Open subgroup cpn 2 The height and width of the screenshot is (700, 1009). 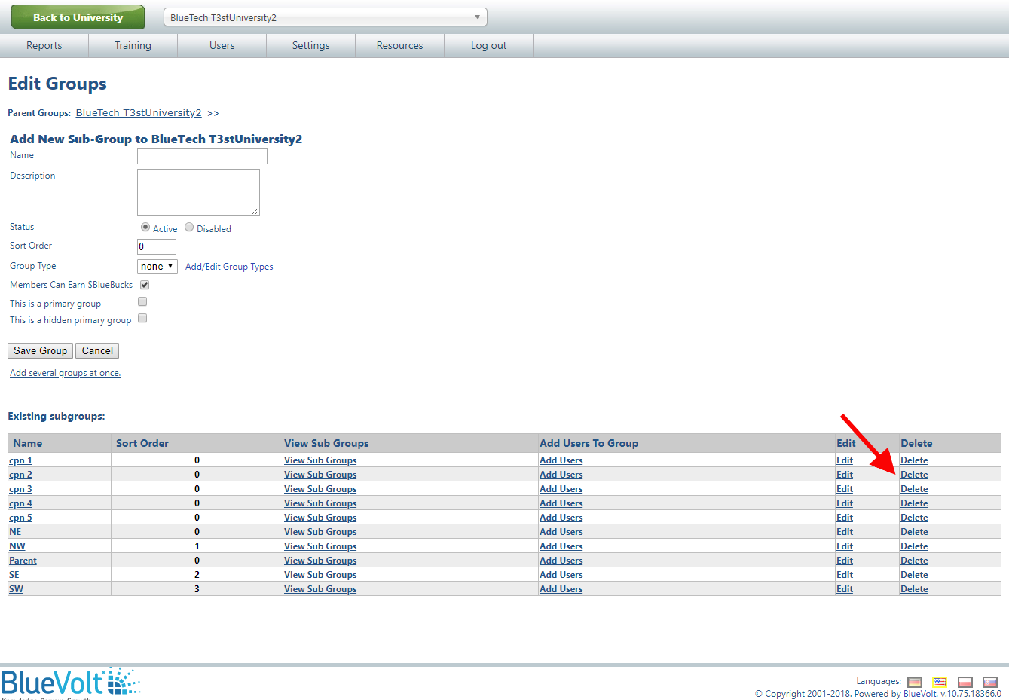(20, 475)
